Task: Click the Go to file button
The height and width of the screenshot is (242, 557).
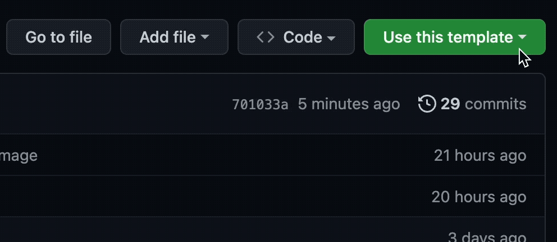Action: click(58, 37)
